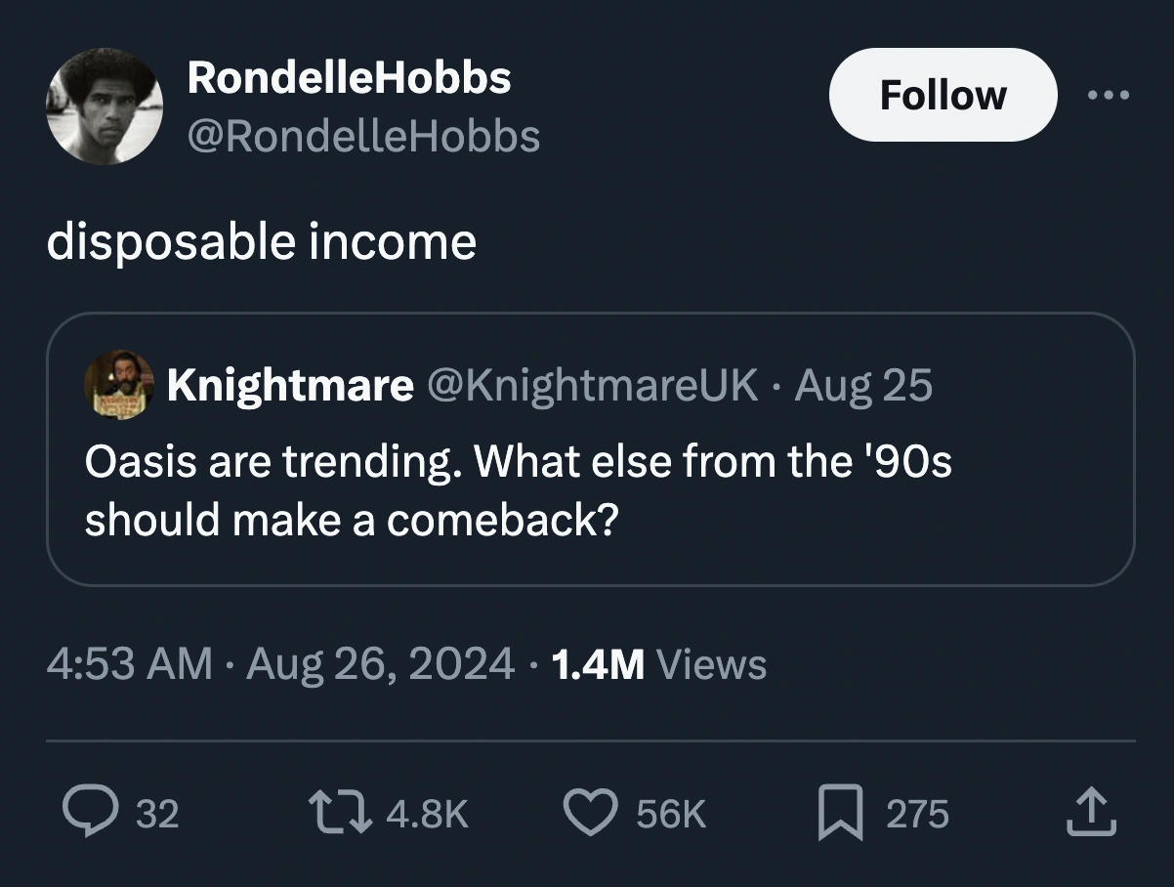Click the 4.8K reposts count
The height and width of the screenshot is (887, 1174).
click(425, 814)
